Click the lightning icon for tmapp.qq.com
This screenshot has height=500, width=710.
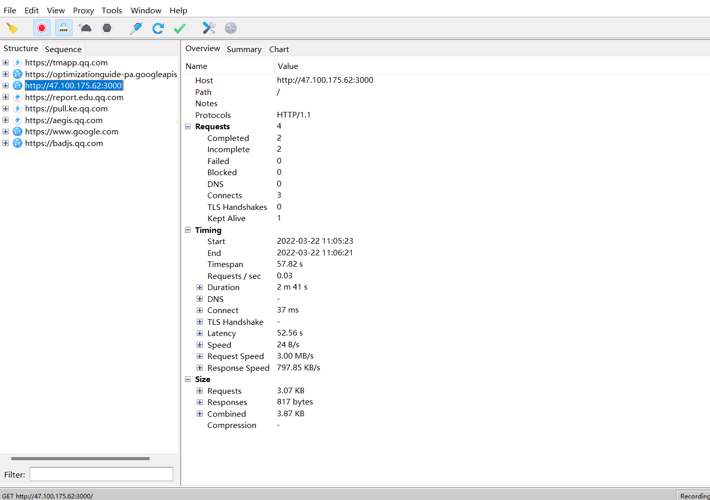click(x=17, y=62)
